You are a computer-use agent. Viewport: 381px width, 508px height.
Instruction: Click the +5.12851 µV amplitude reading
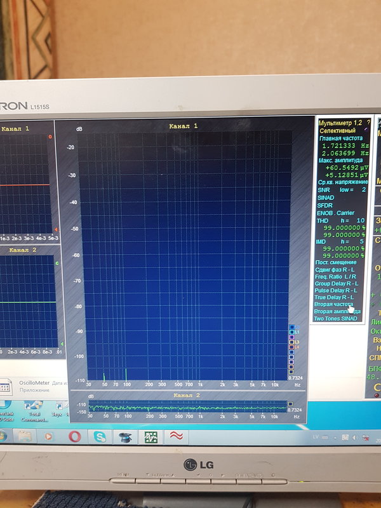[347, 175]
